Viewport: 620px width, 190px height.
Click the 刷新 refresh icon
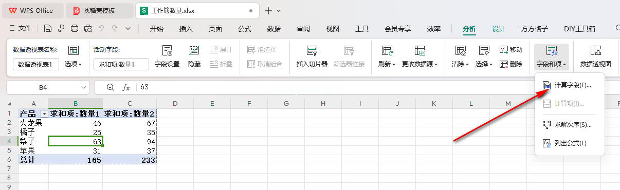pos(387,50)
